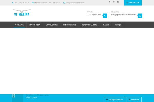Open the REFERANSLARIMIZ menu item

click(x=90, y=25)
